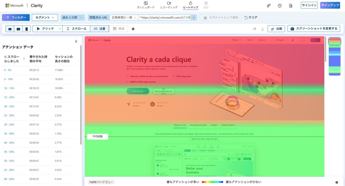The image size is (345, 186).
Task: Open the 過去 3 日間 date range dropdown
Action: [73, 18]
